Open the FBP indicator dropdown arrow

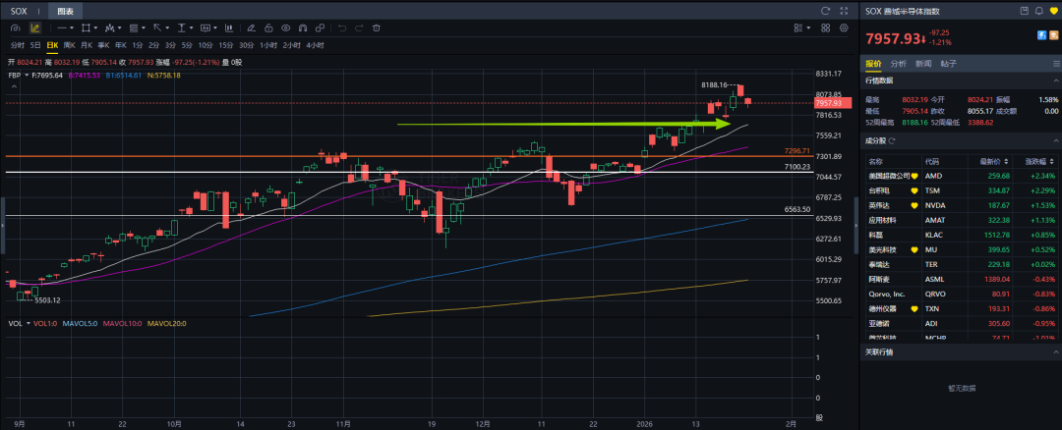[x=27, y=75]
